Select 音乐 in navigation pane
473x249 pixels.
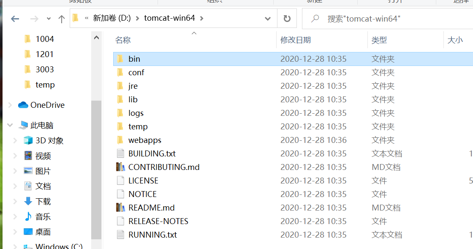click(43, 216)
